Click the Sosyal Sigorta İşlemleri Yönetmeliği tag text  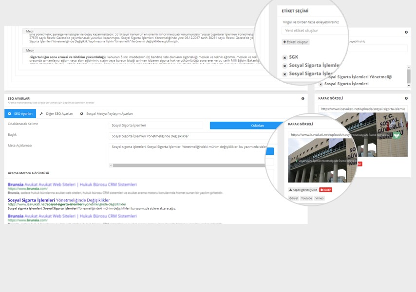[x=358, y=77]
